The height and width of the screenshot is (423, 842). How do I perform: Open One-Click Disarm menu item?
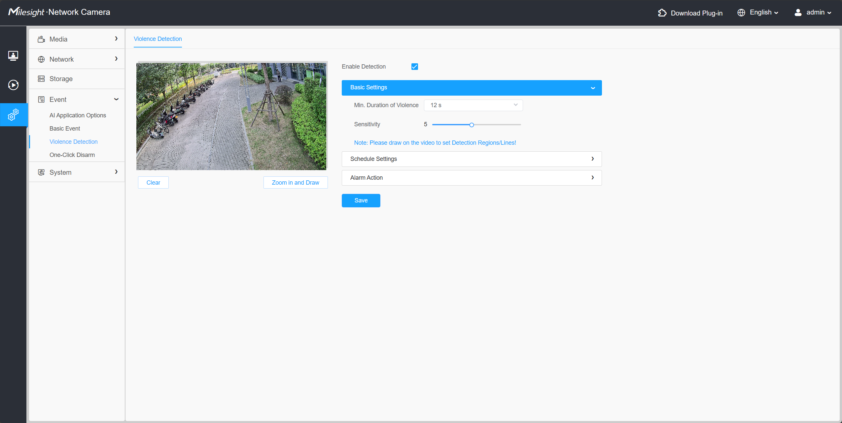(72, 155)
